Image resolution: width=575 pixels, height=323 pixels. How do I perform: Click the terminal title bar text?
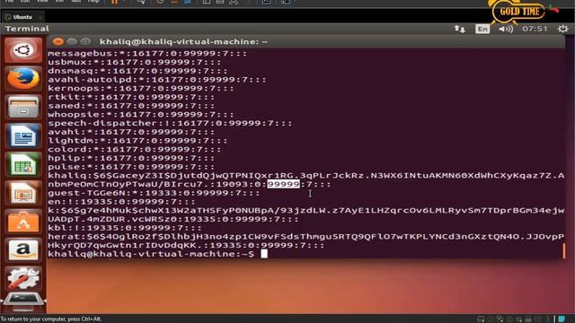pyautogui.click(x=183, y=42)
